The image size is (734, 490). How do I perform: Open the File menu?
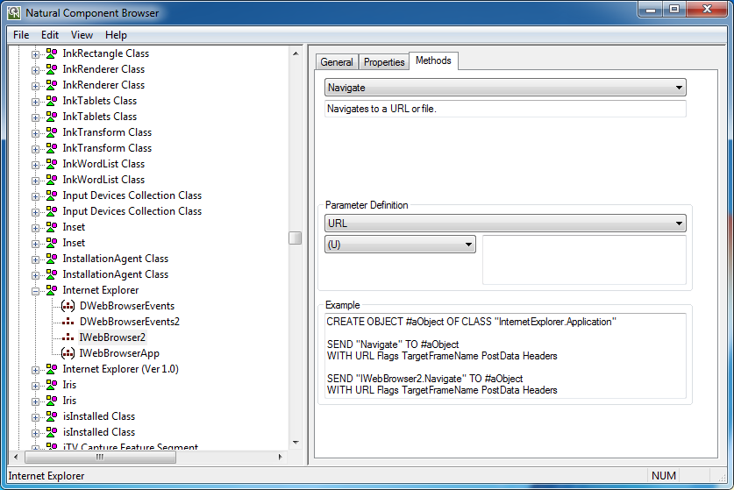pyautogui.click(x=21, y=35)
